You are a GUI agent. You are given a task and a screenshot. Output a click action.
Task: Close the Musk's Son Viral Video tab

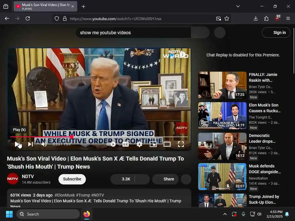point(73,6)
